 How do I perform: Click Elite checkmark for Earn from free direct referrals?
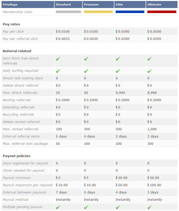point(118,59)
